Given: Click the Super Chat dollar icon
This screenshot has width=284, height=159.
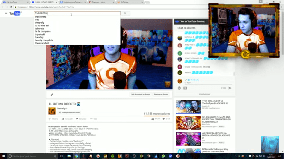Looking at the screenshot, I should click(x=185, y=88).
